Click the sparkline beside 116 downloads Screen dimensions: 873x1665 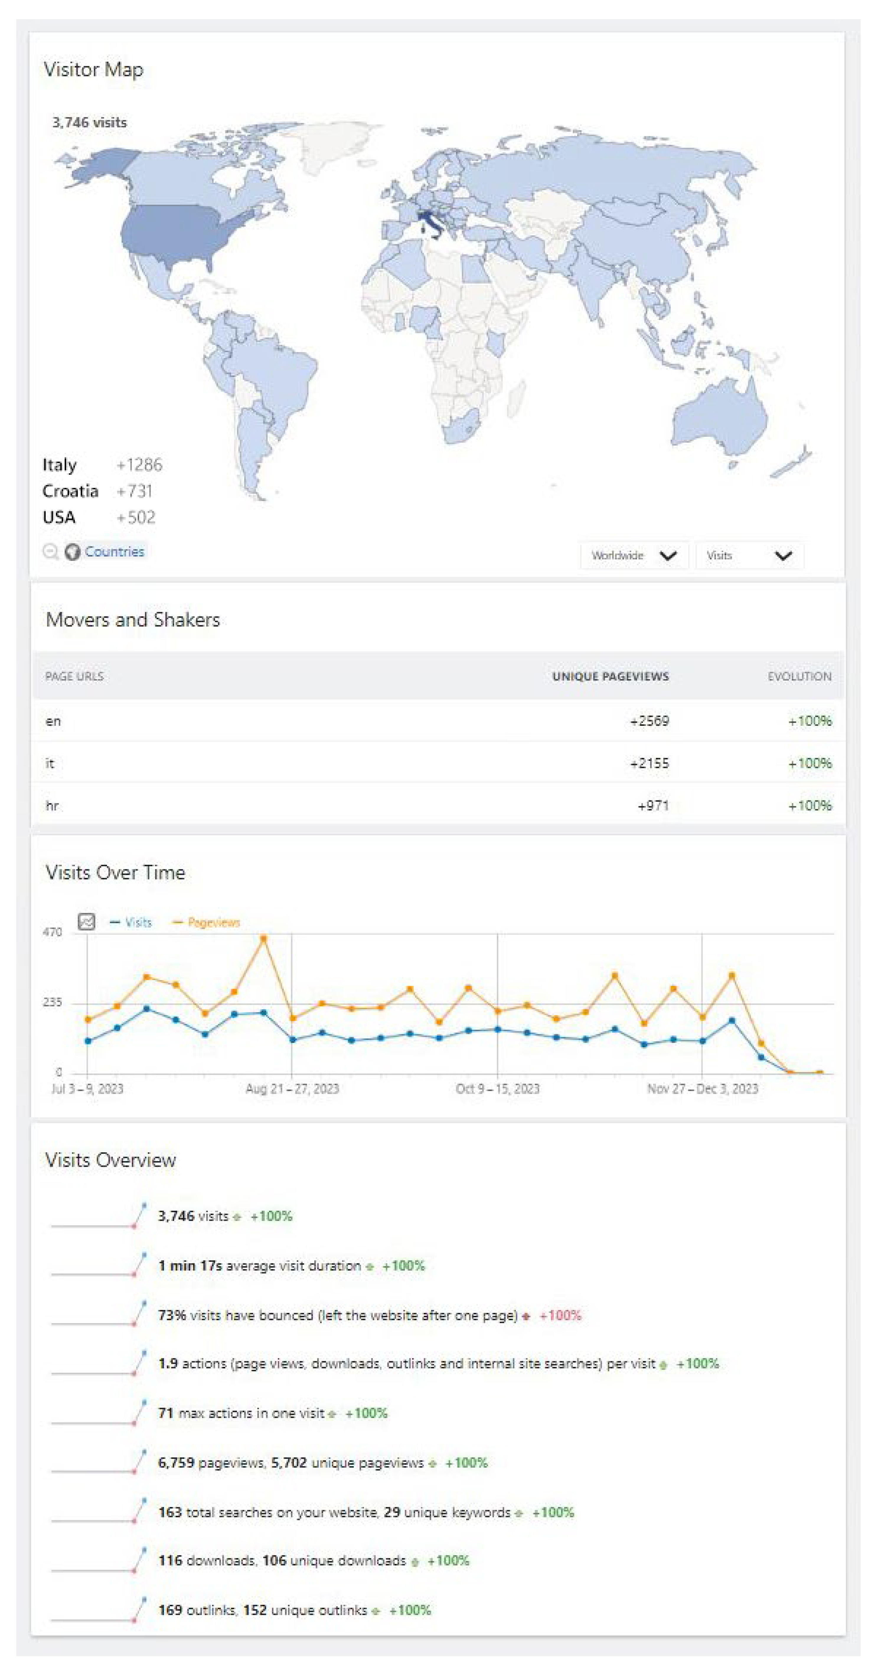pyautogui.click(x=98, y=1560)
